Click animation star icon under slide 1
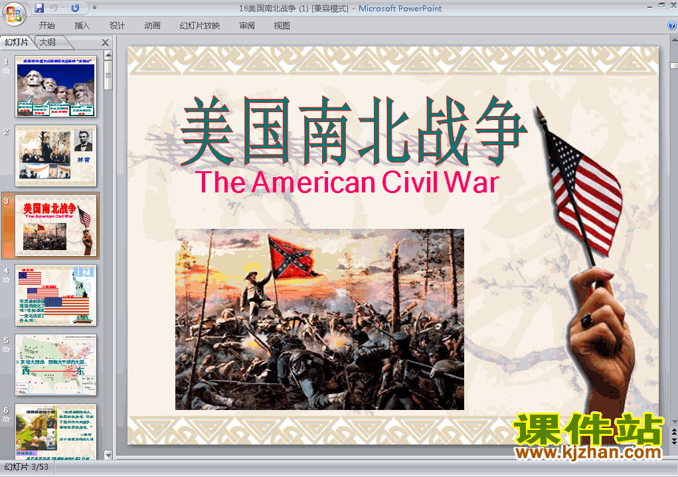This screenshot has width=678, height=477. pos(6,71)
